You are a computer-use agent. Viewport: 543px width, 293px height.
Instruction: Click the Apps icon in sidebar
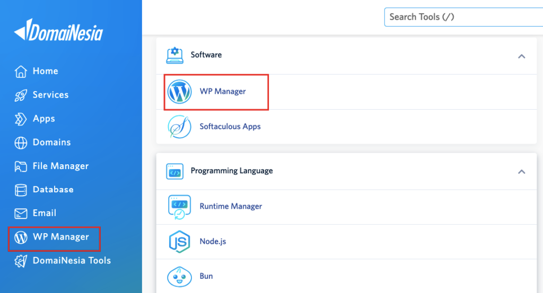coord(21,119)
